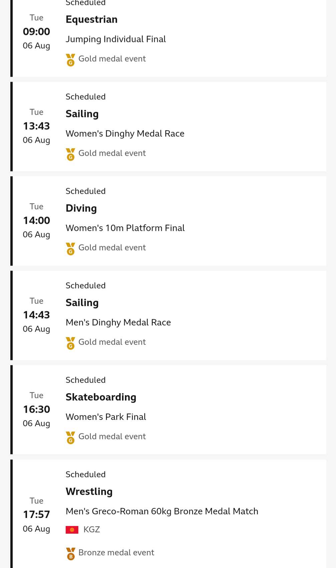Select Women's Park Final event

click(x=106, y=417)
